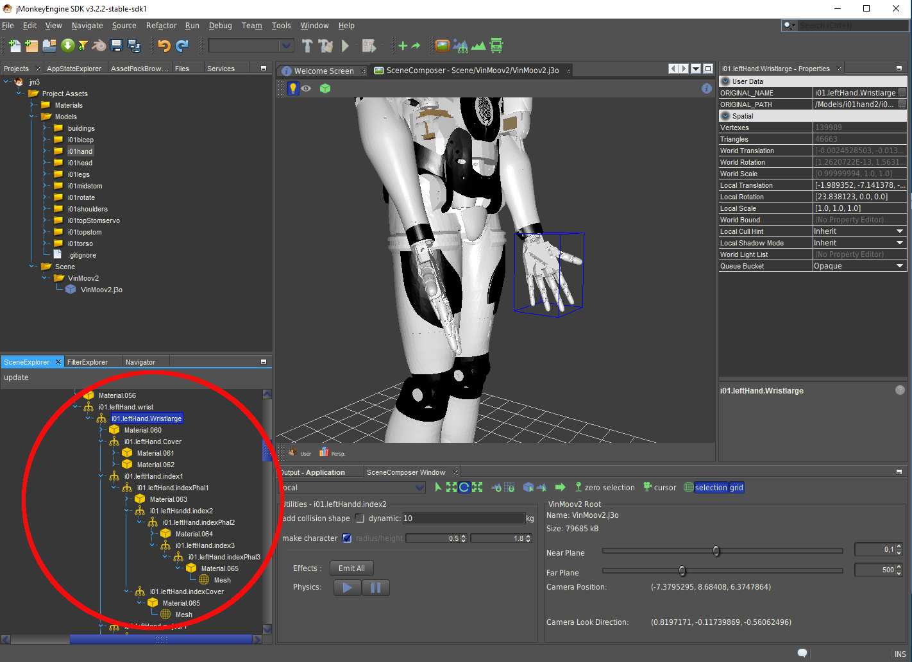Redo the last undone action
Image resolution: width=912 pixels, height=662 pixels.
point(182,46)
